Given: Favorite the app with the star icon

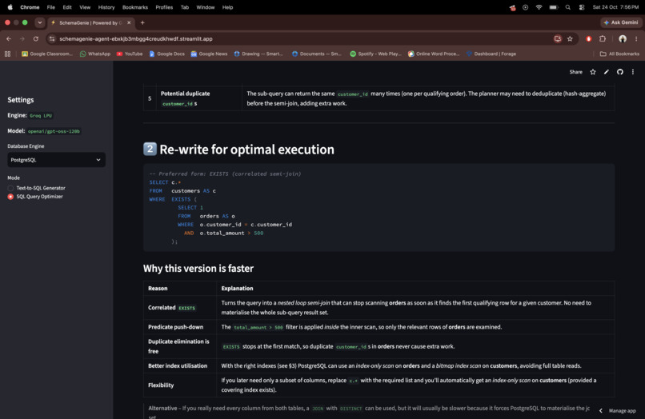Looking at the screenshot, I should 593,72.
